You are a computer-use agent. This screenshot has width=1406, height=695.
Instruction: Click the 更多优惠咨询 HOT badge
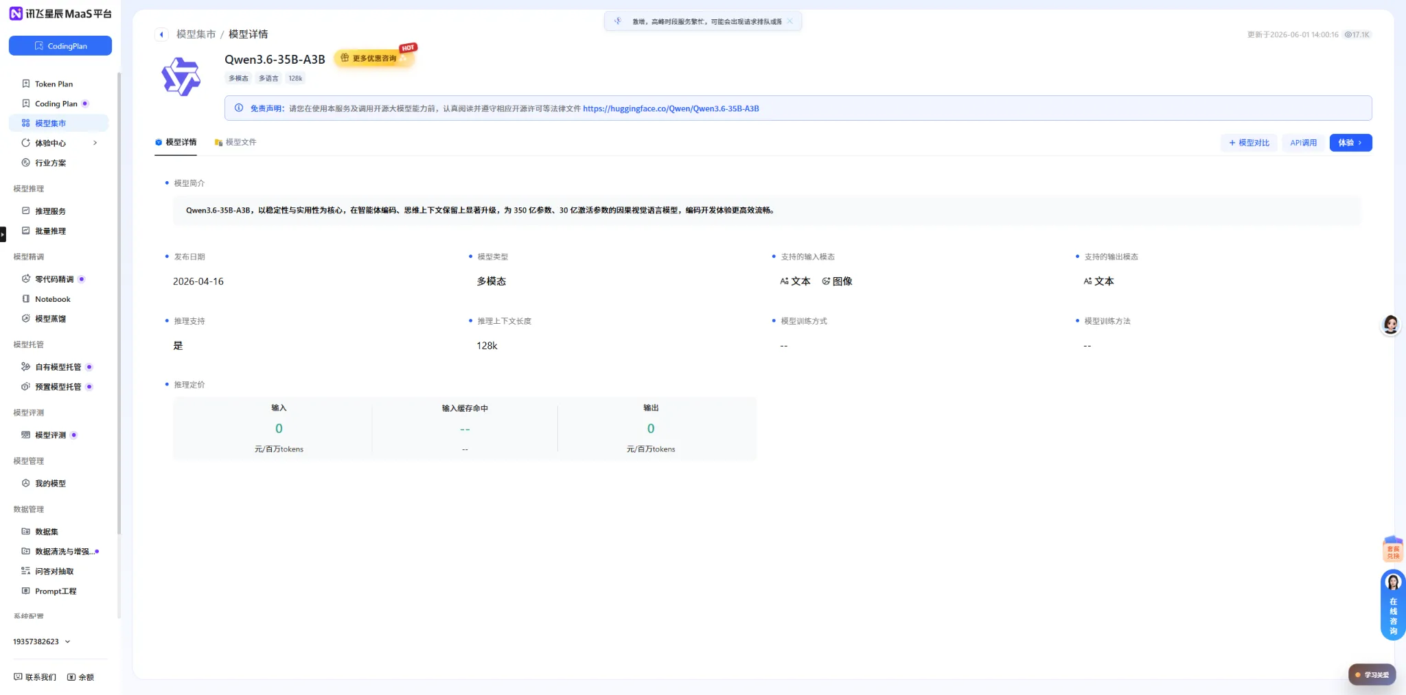tap(375, 58)
